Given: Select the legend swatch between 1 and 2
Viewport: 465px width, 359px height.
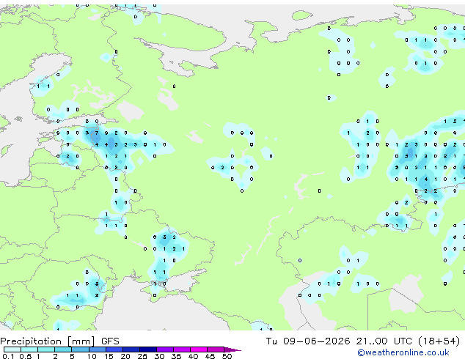Looking at the screenshot, I should coord(46,349).
